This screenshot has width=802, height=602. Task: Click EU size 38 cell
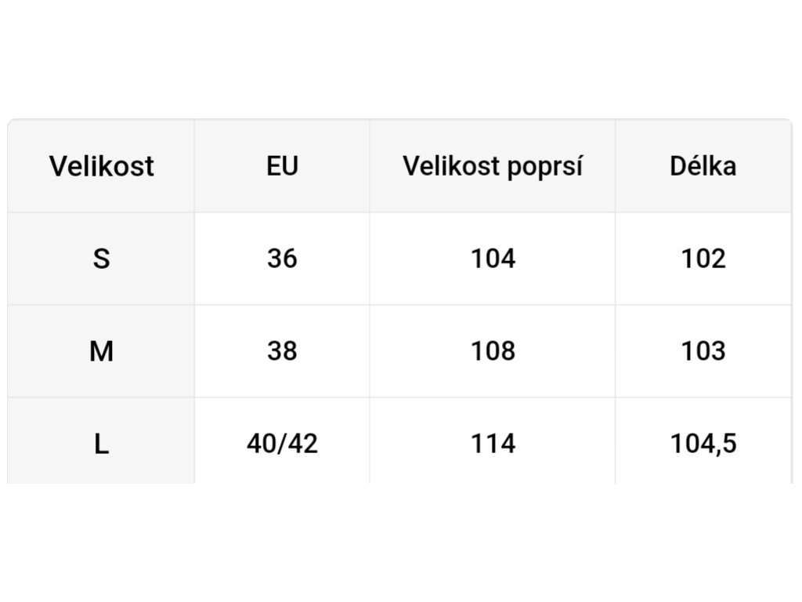pos(282,351)
